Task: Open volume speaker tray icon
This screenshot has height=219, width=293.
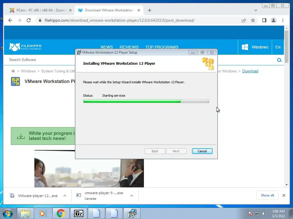Action: pyautogui.click(x=264, y=214)
